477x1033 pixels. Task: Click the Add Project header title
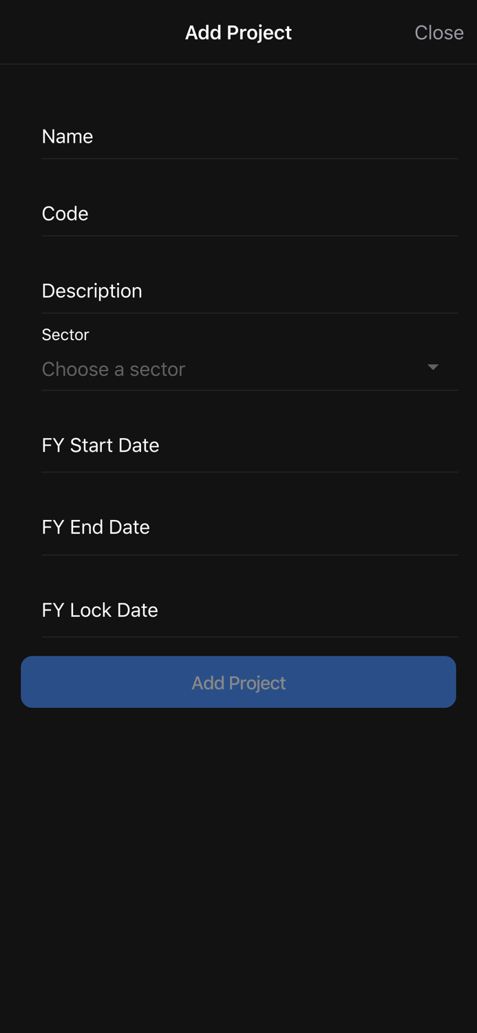click(238, 32)
